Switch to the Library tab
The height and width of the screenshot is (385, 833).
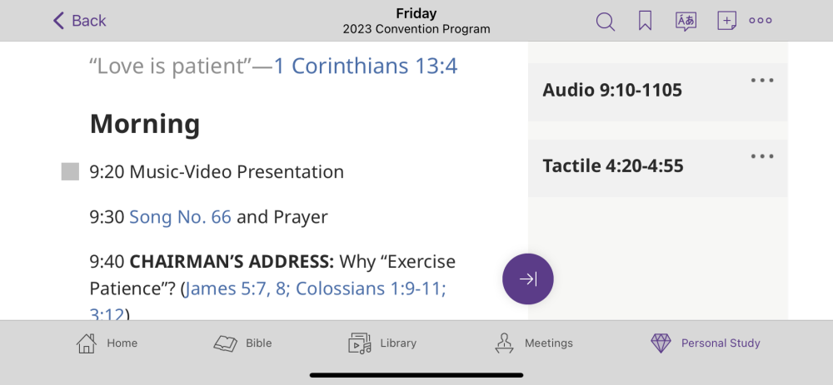382,343
